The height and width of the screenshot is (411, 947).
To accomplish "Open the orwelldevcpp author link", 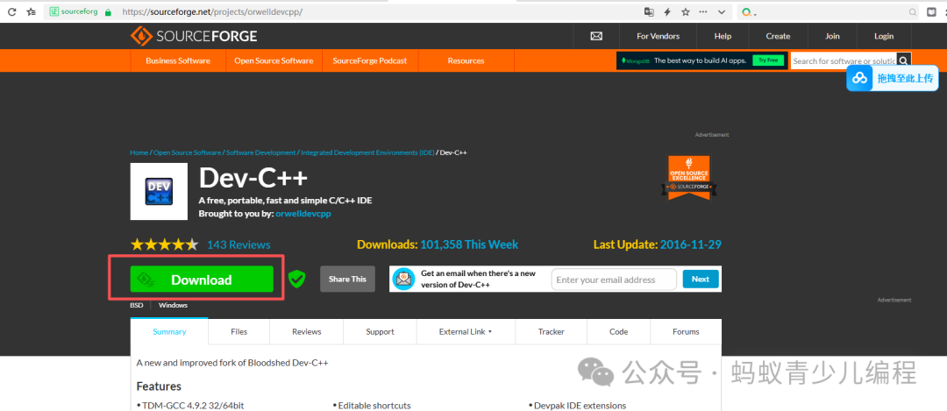I will coord(303,214).
